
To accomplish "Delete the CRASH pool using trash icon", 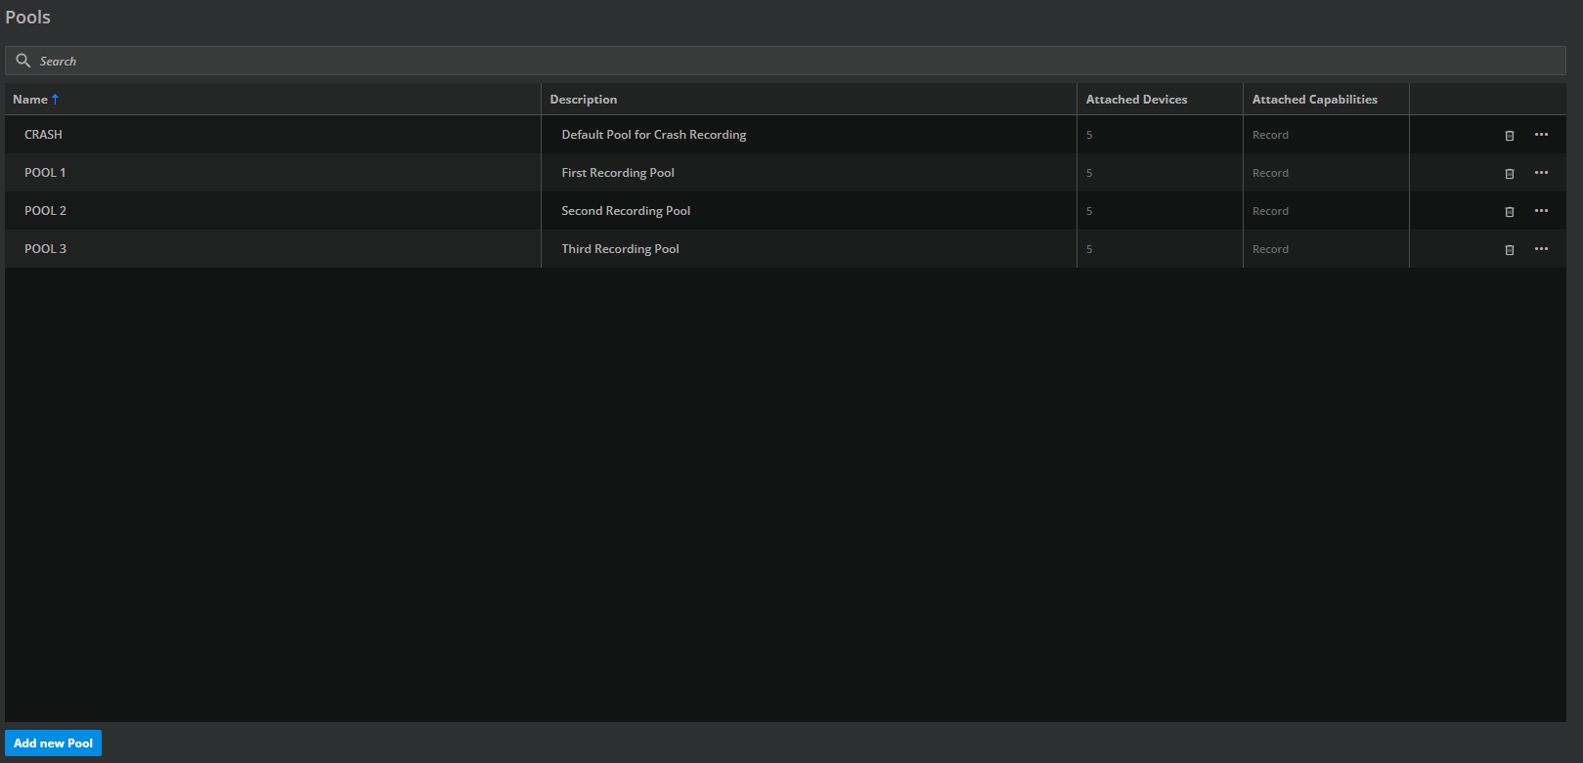I will pyautogui.click(x=1509, y=136).
